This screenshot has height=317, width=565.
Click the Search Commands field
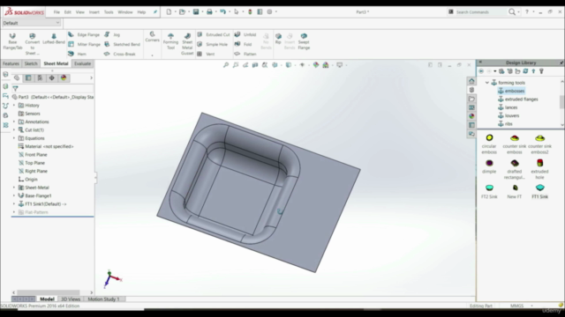tap(480, 11)
